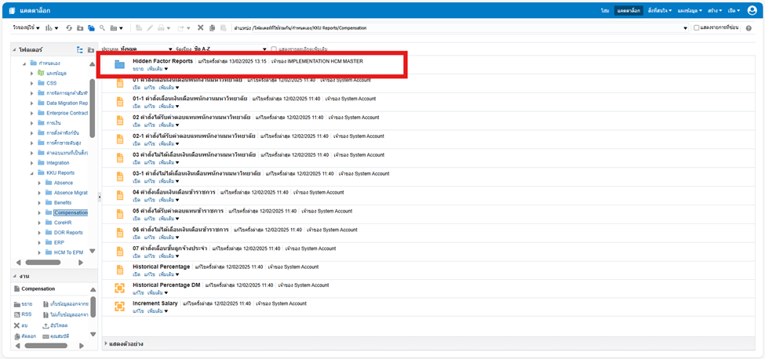Expand the Benefits folder in tree
Viewport: 765px width, 359px height.
pos(40,202)
